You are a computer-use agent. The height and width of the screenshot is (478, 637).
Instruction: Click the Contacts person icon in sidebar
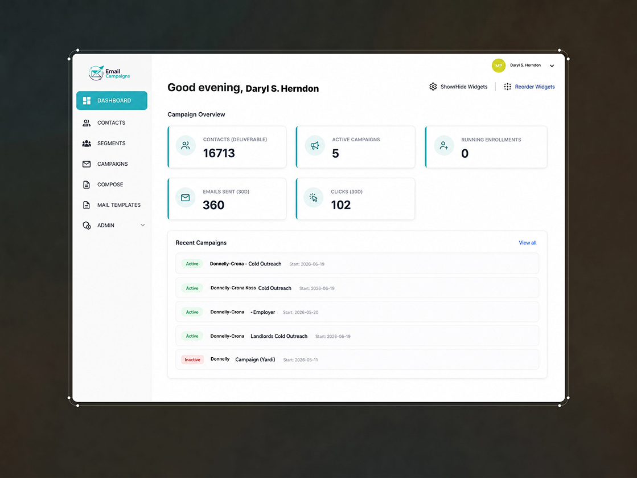tap(87, 122)
